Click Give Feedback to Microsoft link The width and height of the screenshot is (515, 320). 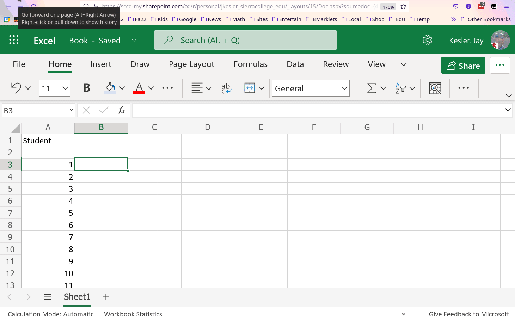(x=469, y=314)
